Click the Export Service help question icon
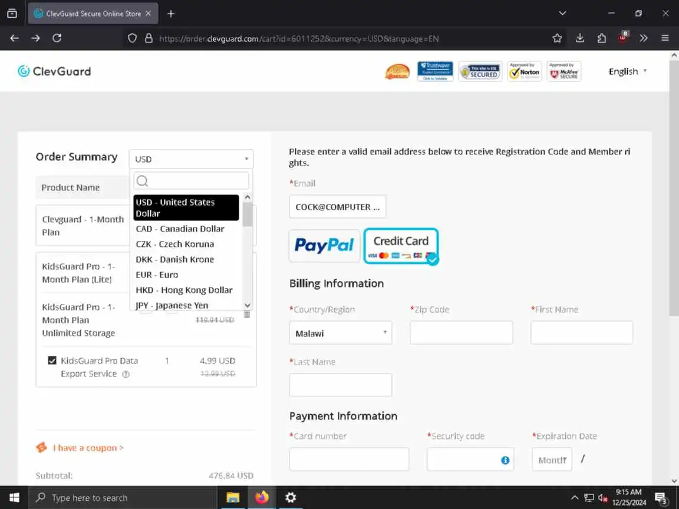The height and width of the screenshot is (509, 679). (126, 375)
